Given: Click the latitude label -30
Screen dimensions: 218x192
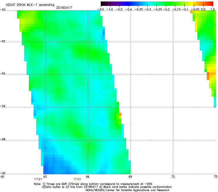Looking at the screenshot, I should tap(3, 173).
